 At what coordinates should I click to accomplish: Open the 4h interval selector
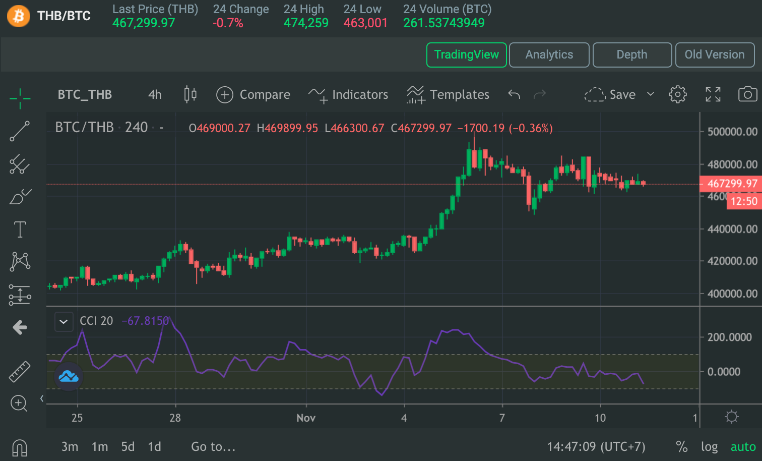coord(155,94)
